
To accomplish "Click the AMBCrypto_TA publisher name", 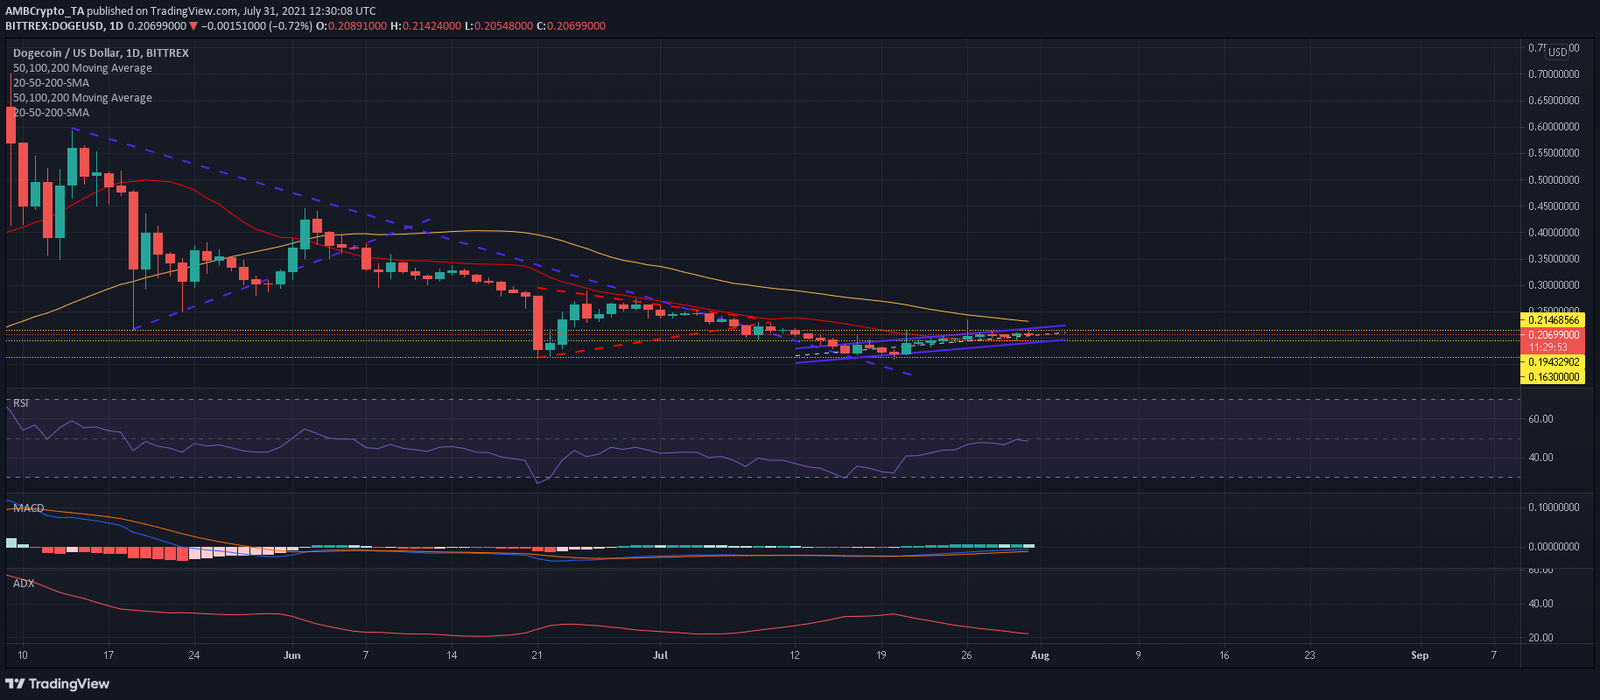I will pos(45,10).
